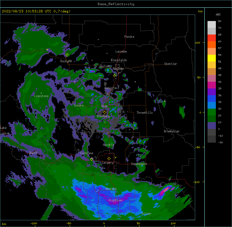This screenshot has height=227, width=232.
Task: Pick the yellow 51–54 dBZ legend color
Action: click(212, 58)
